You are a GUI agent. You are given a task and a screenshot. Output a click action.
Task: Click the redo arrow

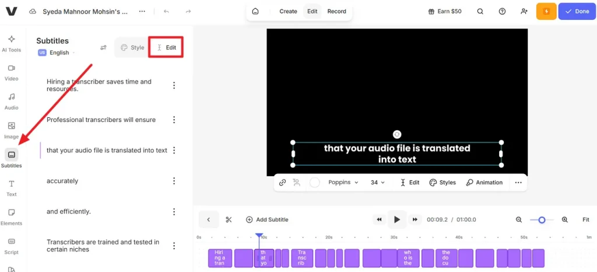188,12
